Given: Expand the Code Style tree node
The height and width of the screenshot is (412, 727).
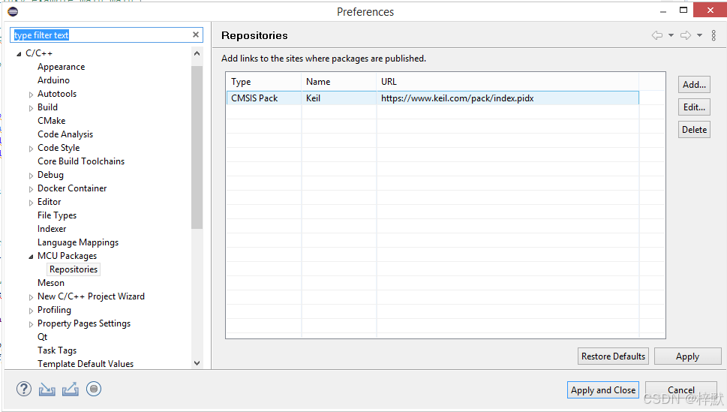Looking at the screenshot, I should (x=31, y=149).
